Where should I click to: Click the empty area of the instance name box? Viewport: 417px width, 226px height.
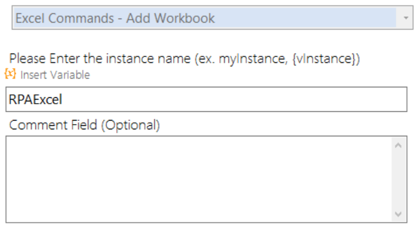click(x=234, y=100)
